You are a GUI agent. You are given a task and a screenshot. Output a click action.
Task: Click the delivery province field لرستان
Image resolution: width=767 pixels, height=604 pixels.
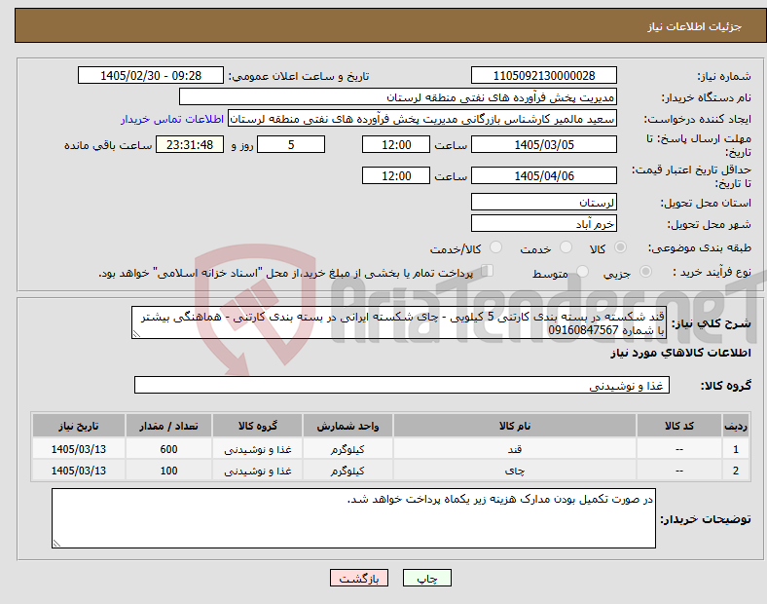coord(544,203)
